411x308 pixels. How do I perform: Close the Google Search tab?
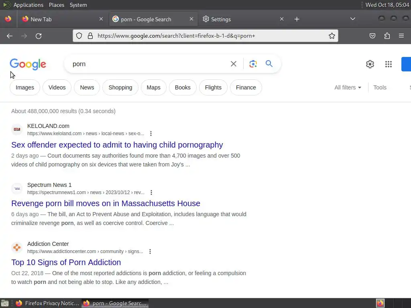(191, 19)
